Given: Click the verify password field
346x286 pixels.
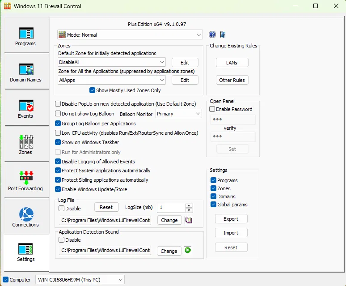Looking at the screenshot, I should pyautogui.click(x=233, y=137).
